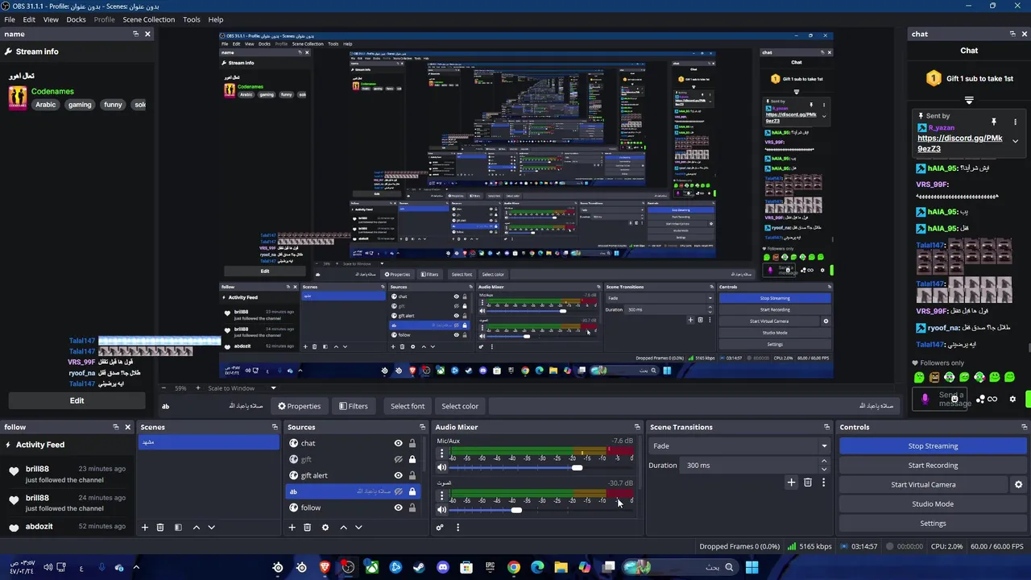
Task: Open Chrome from the taskbar
Action: coord(513,567)
